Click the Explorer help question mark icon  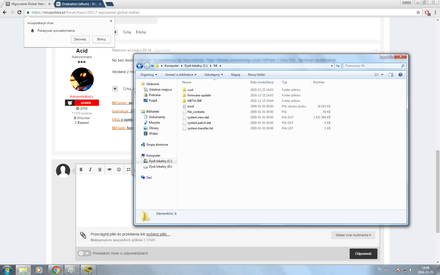(x=400, y=75)
